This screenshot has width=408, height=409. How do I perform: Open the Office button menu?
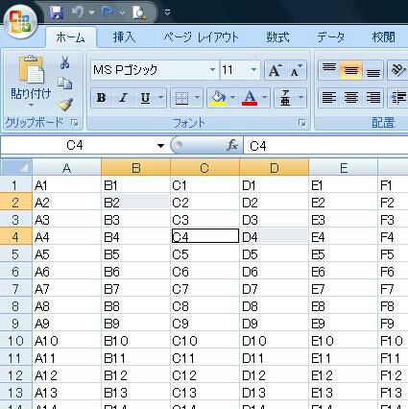pos(20,21)
